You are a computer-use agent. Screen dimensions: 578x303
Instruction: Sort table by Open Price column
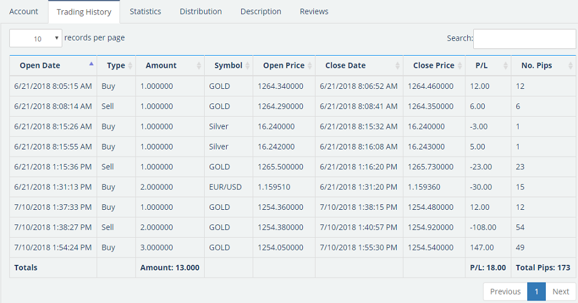click(x=284, y=65)
